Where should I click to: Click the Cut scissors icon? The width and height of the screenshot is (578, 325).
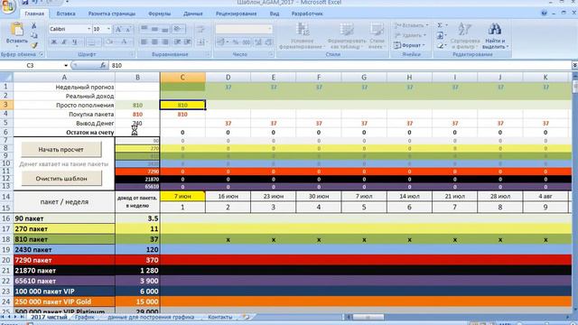pos(34,26)
